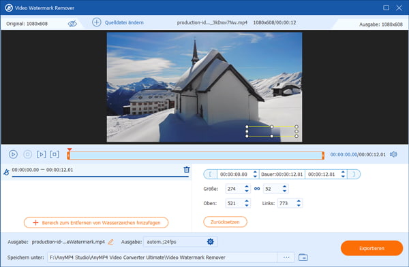Browse save path with three-dots button
Image resolution: width=409 pixels, height=267 pixels.
coord(286,257)
